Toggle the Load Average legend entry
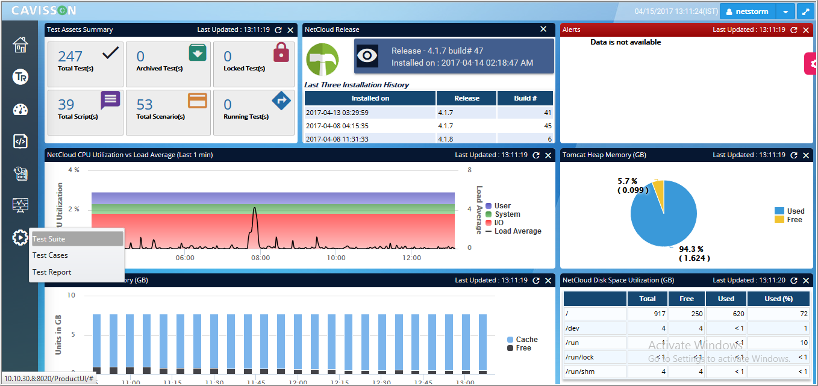 pos(513,231)
